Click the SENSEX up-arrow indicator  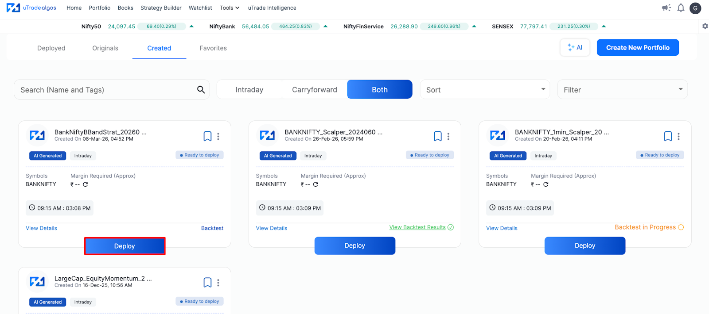[x=604, y=26]
